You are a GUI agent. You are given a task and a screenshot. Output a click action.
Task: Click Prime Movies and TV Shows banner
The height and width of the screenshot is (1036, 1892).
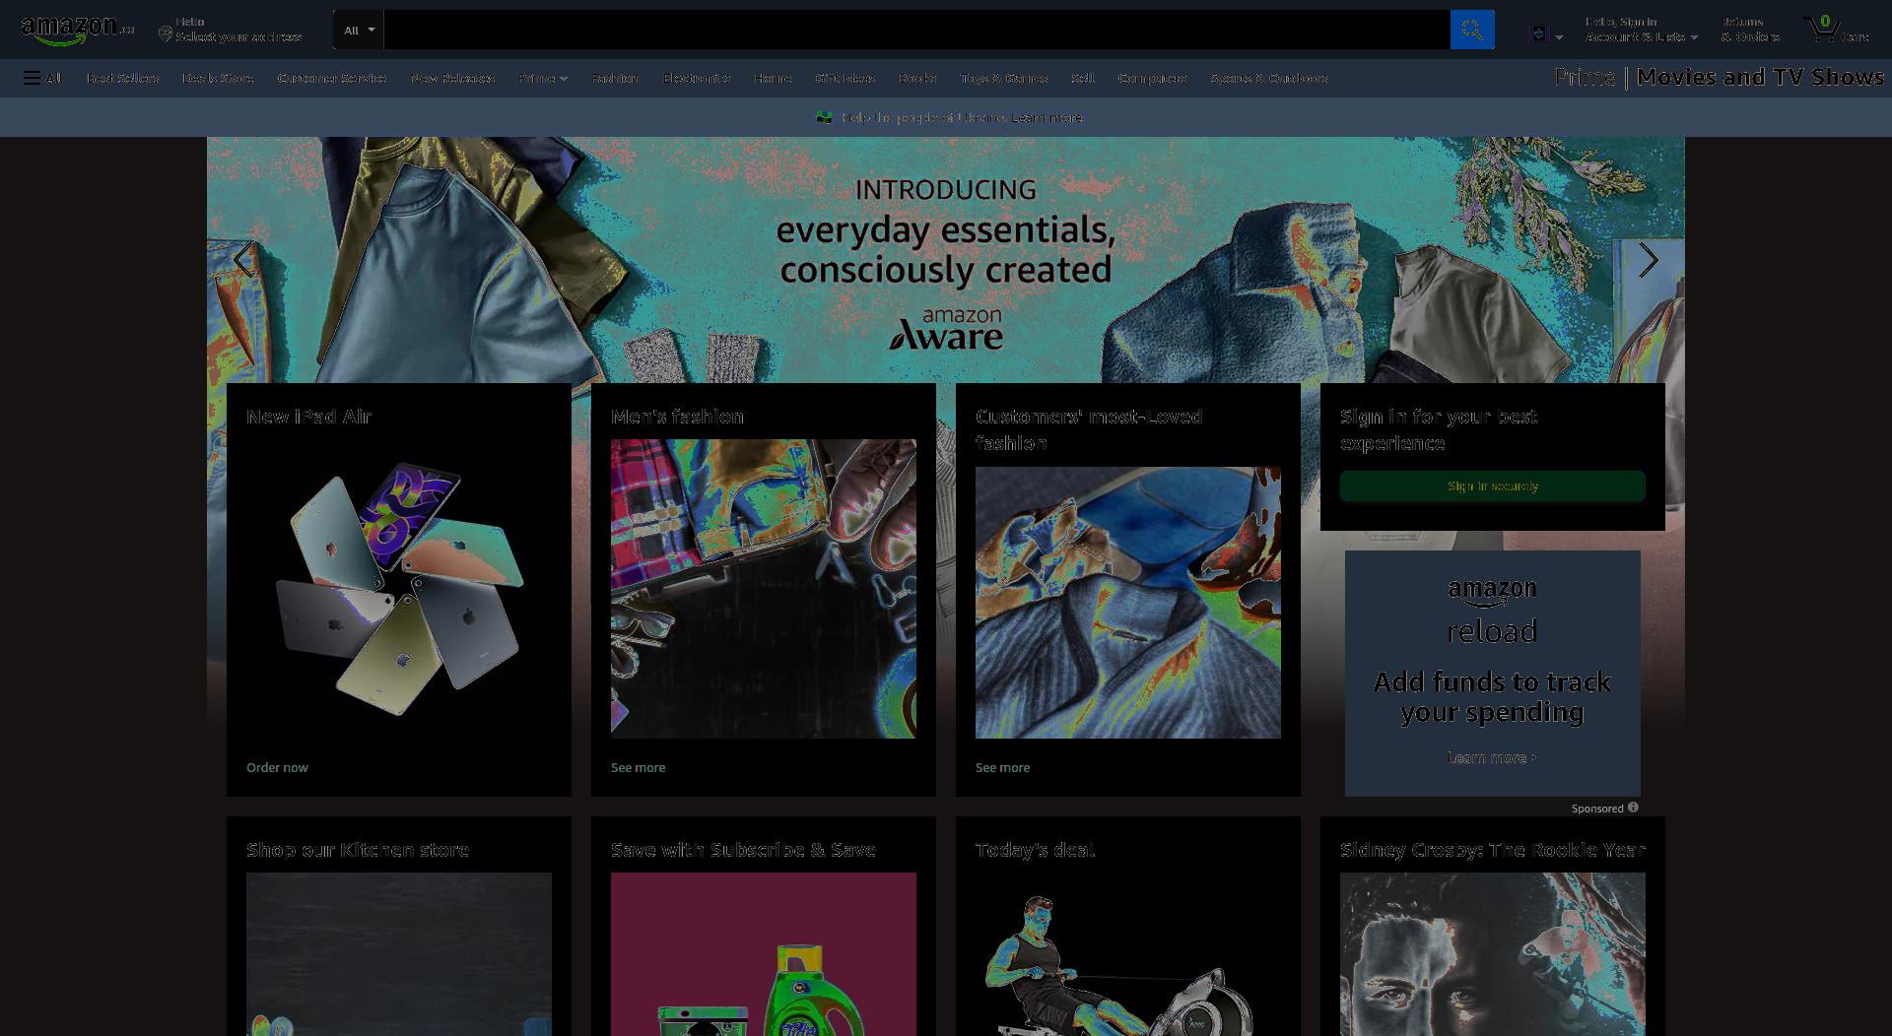[1719, 77]
